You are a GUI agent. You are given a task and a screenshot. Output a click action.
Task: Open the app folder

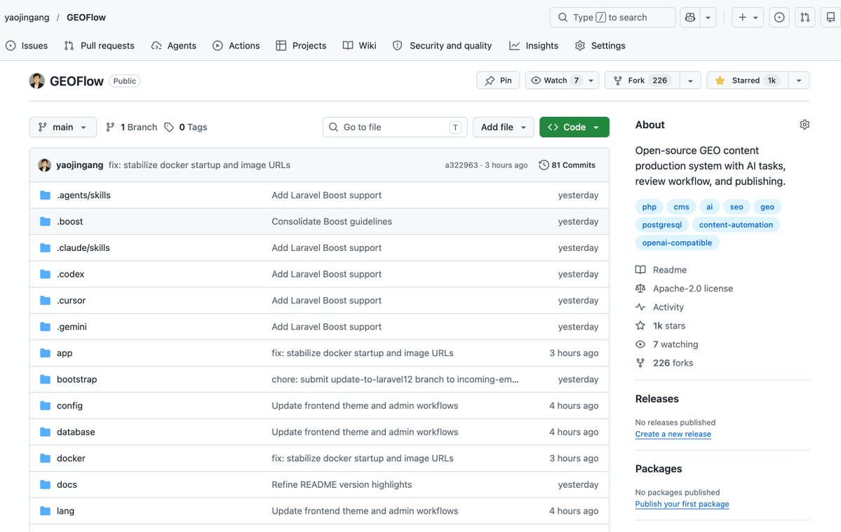pyautogui.click(x=65, y=353)
